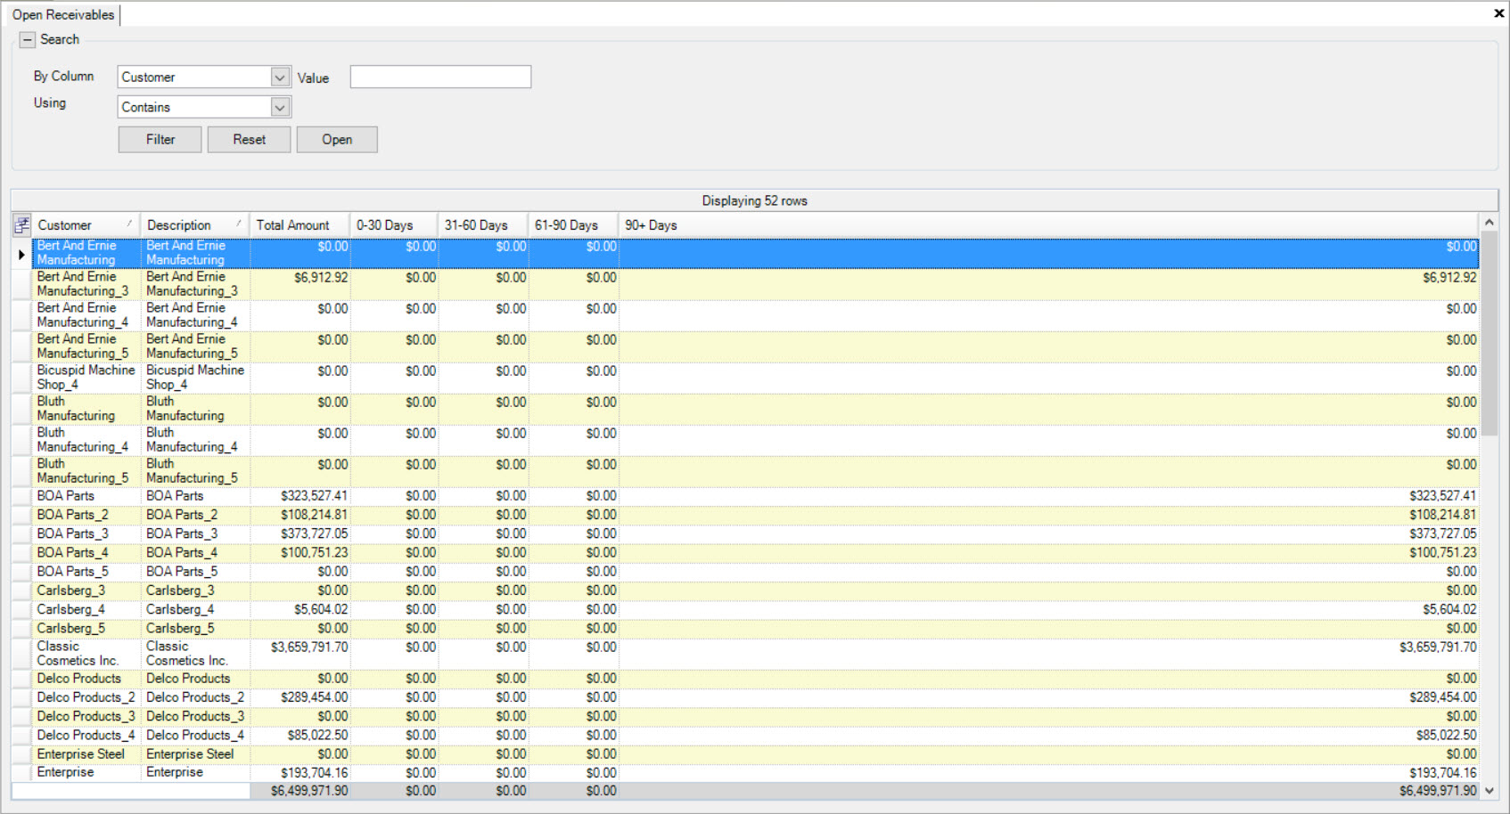Click the 0-30 Days column header
1510x814 pixels.
pos(394,225)
